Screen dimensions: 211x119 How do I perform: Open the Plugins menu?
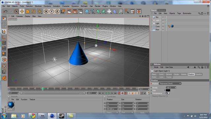(x=105, y=6)
